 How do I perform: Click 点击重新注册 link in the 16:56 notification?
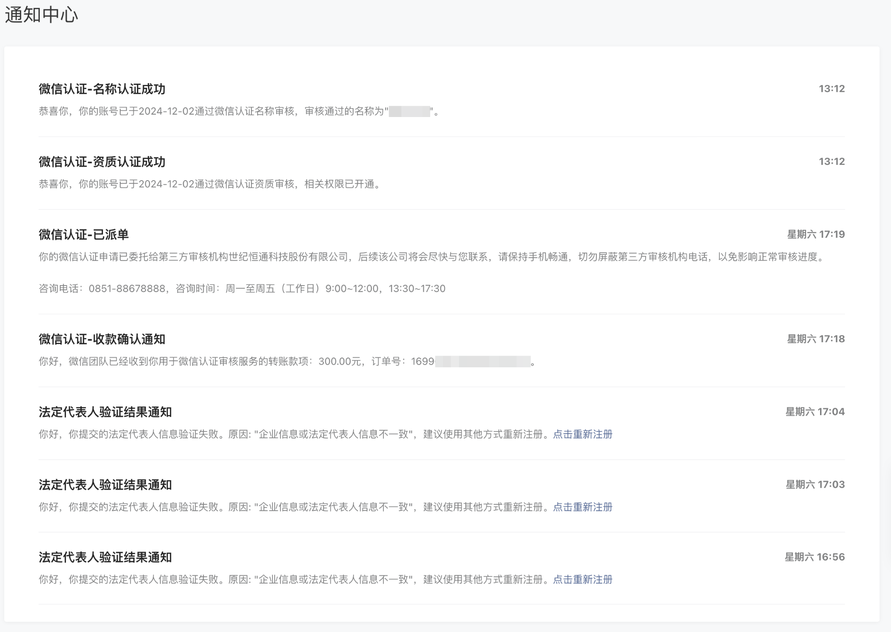583,580
